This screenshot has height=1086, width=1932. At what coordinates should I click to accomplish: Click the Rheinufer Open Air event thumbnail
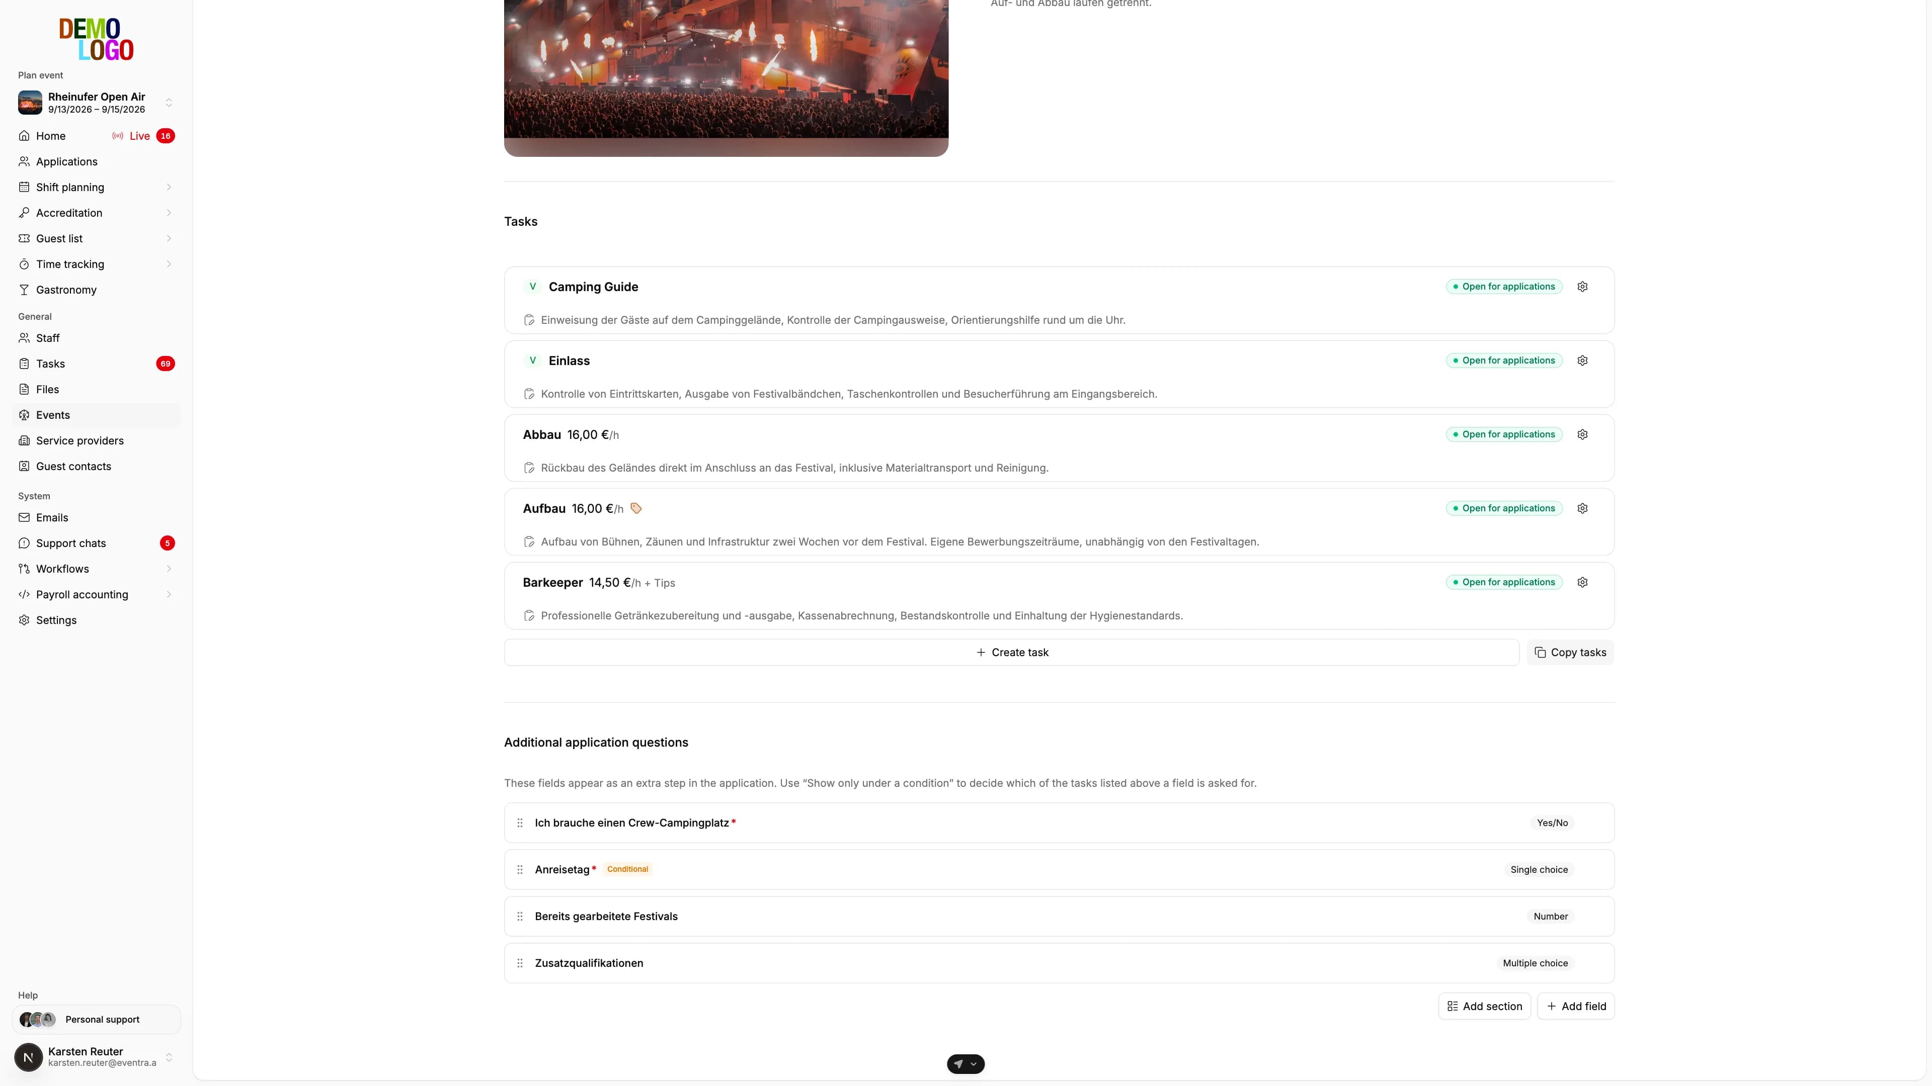tap(30, 103)
